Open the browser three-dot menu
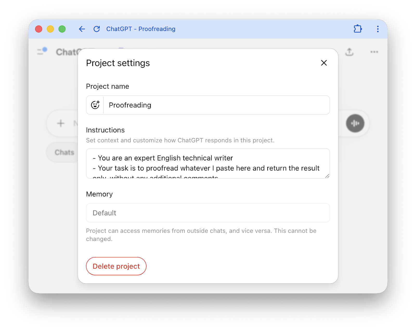This screenshot has width=416, height=331. 378,29
